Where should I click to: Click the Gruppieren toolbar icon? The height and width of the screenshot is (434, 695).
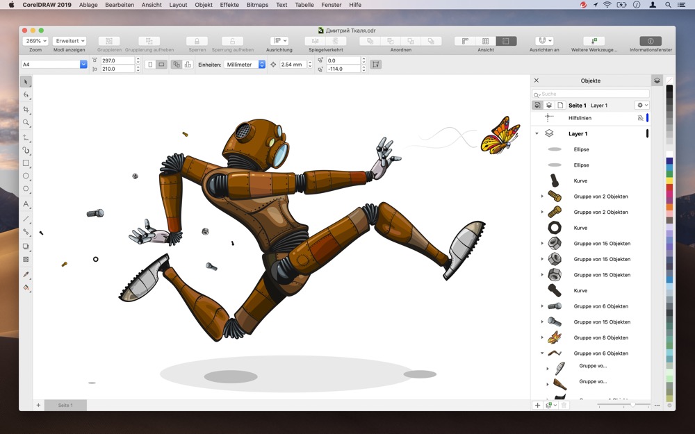coord(109,41)
